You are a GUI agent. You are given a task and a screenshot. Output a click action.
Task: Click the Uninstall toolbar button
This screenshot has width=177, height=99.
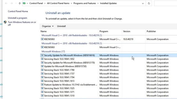(x=61, y=26)
